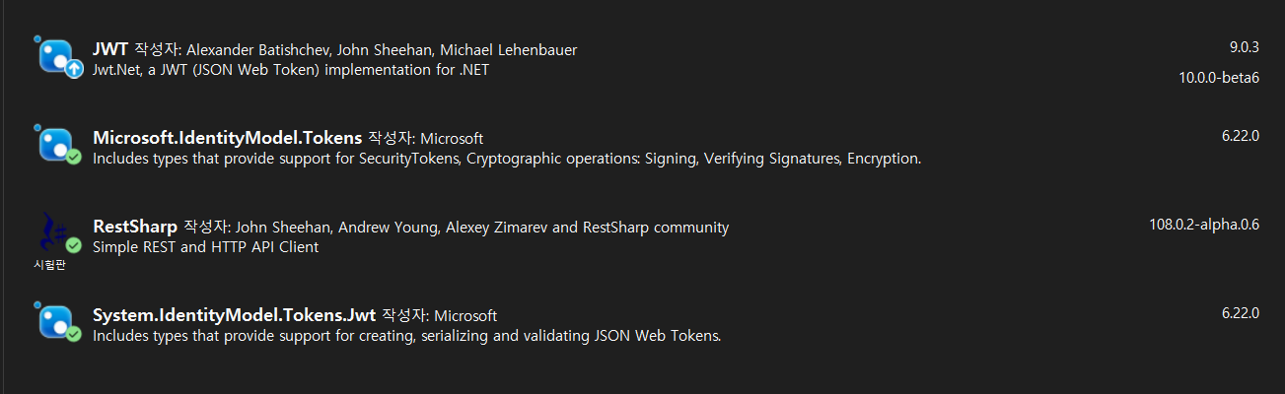The image size is (1285, 394).
Task: Click the Microsoft.IdentityModel.Tokens package icon
Action: tap(55, 145)
